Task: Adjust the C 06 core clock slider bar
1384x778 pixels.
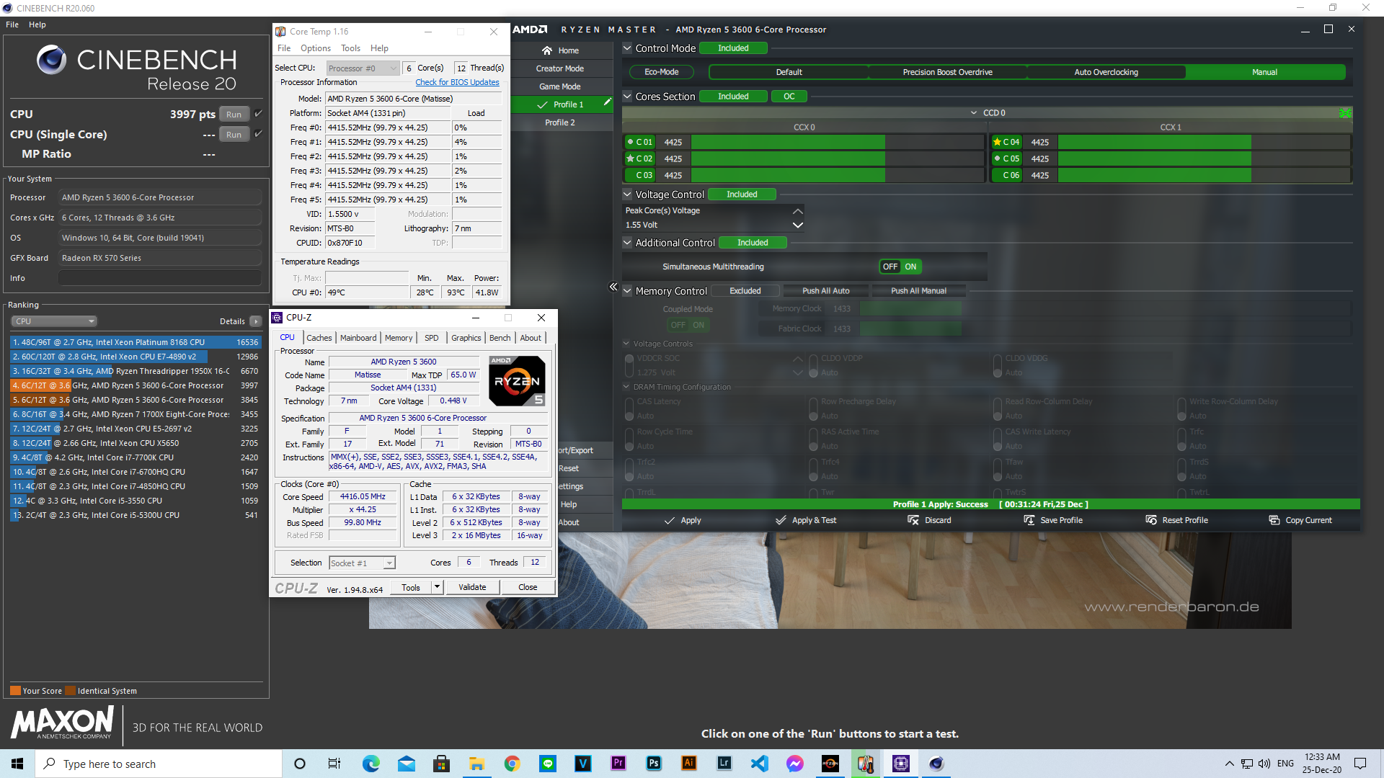Action: tap(1204, 175)
